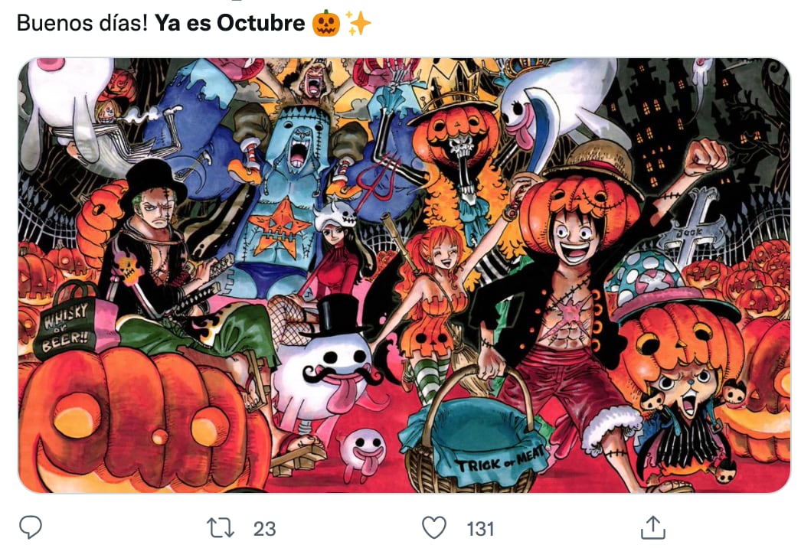Viewport: 801px width, 548px height.
Task: Open the reply composer via the comment icon
Action: tap(31, 527)
